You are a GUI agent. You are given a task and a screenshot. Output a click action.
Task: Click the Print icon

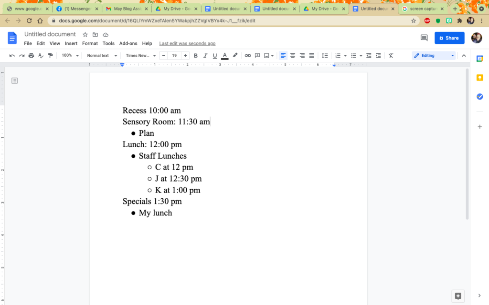[x=31, y=55]
